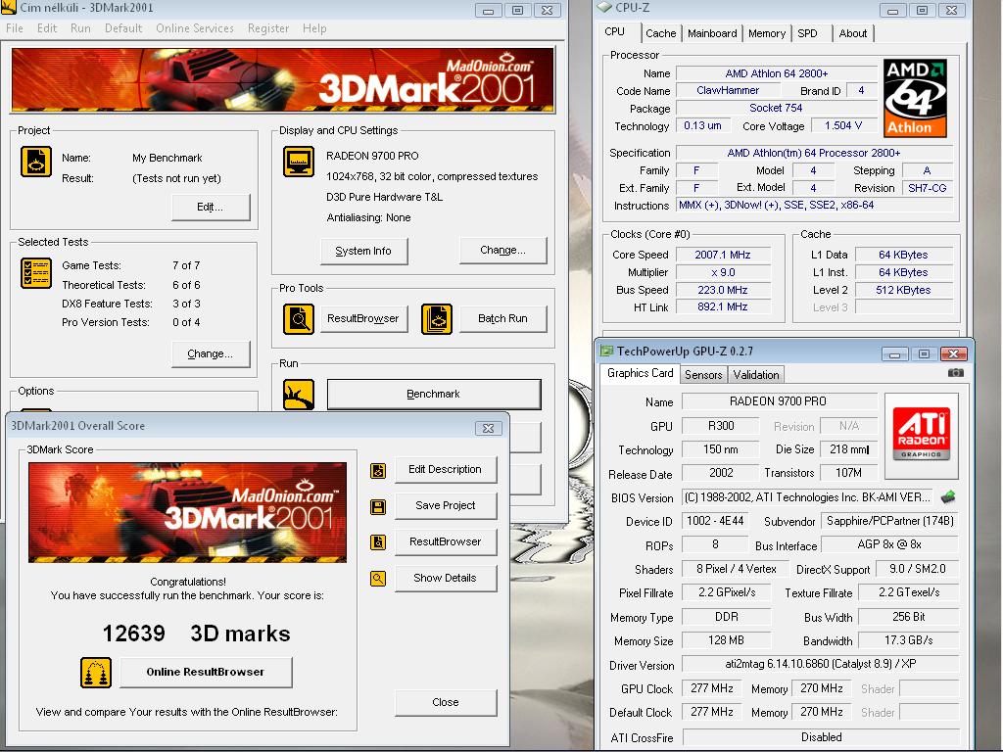Click the System Info button

pyautogui.click(x=363, y=251)
